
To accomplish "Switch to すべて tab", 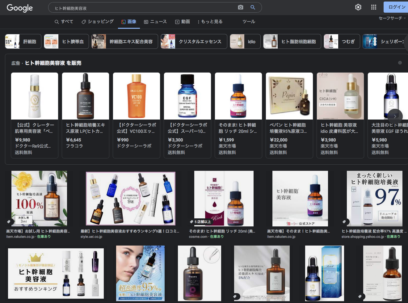I will pos(64,22).
